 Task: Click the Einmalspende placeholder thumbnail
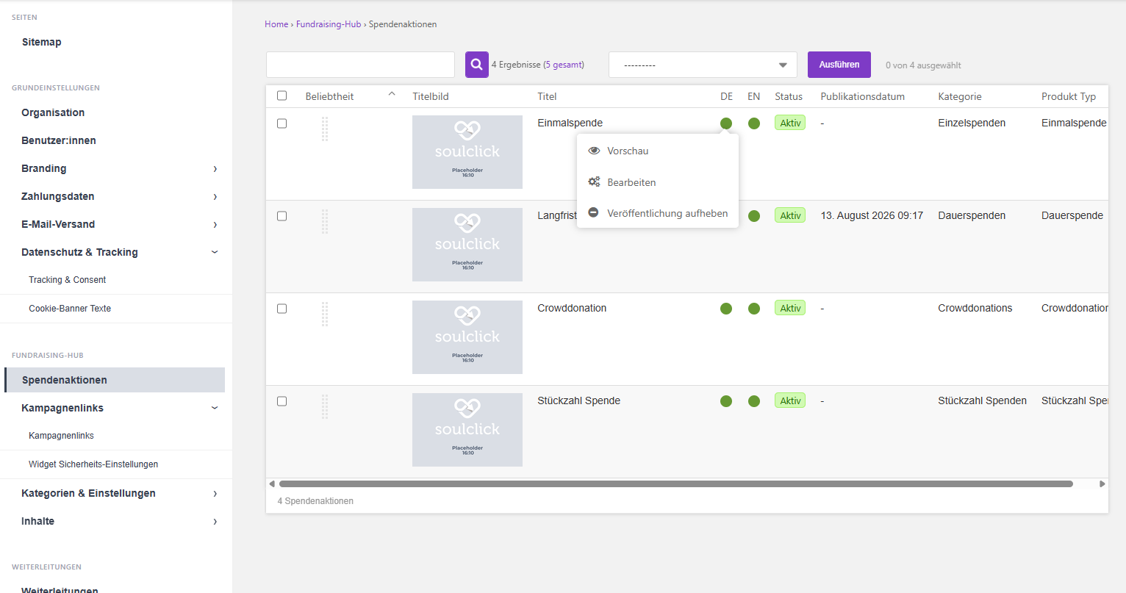coord(467,152)
